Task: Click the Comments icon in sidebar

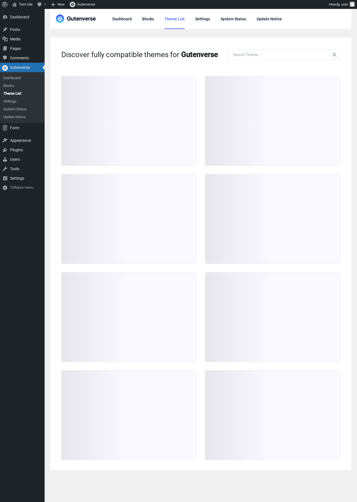Action: click(x=5, y=58)
